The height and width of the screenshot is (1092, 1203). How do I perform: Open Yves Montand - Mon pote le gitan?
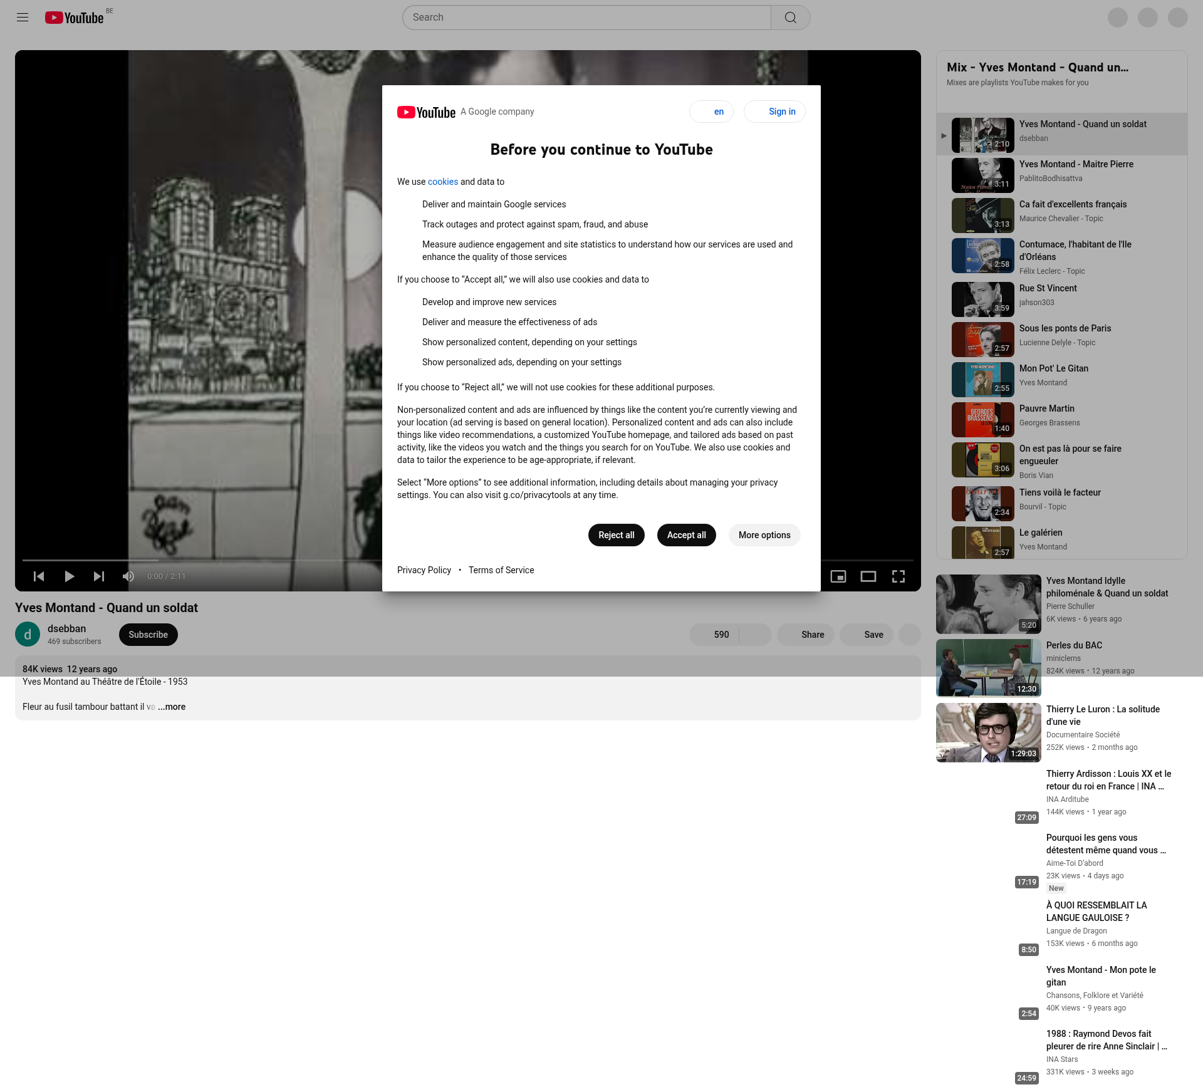[1101, 976]
